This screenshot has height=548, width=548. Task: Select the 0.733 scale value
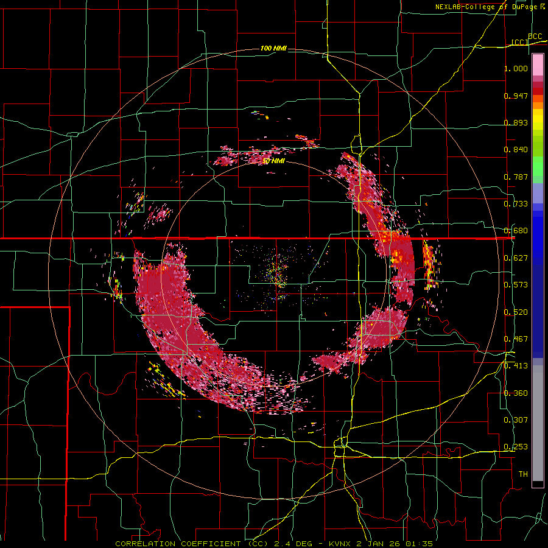[516, 204]
